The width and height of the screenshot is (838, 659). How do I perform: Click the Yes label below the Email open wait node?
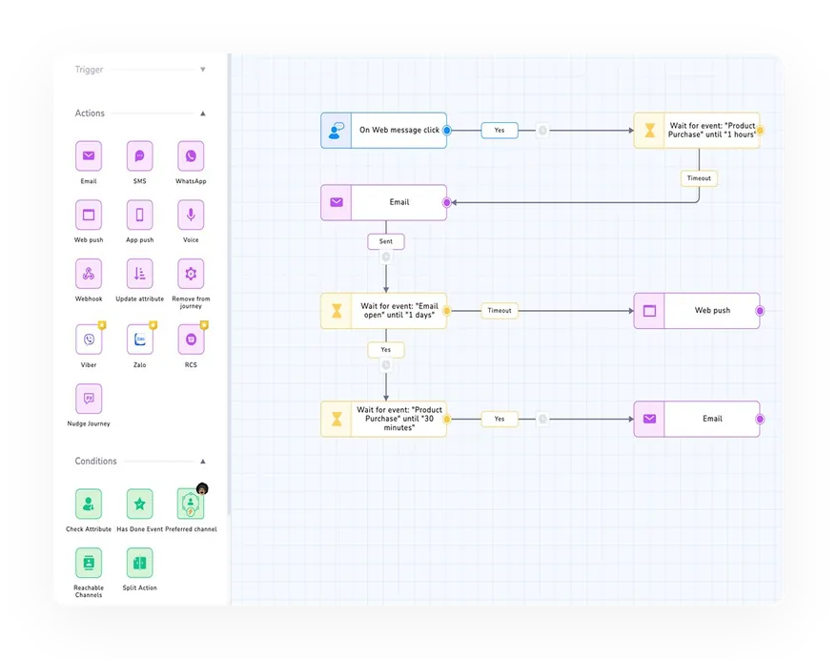(386, 350)
